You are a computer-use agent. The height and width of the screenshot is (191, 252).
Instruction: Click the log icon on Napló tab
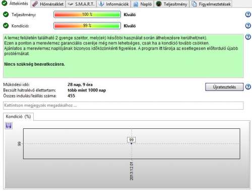[x=136, y=4]
